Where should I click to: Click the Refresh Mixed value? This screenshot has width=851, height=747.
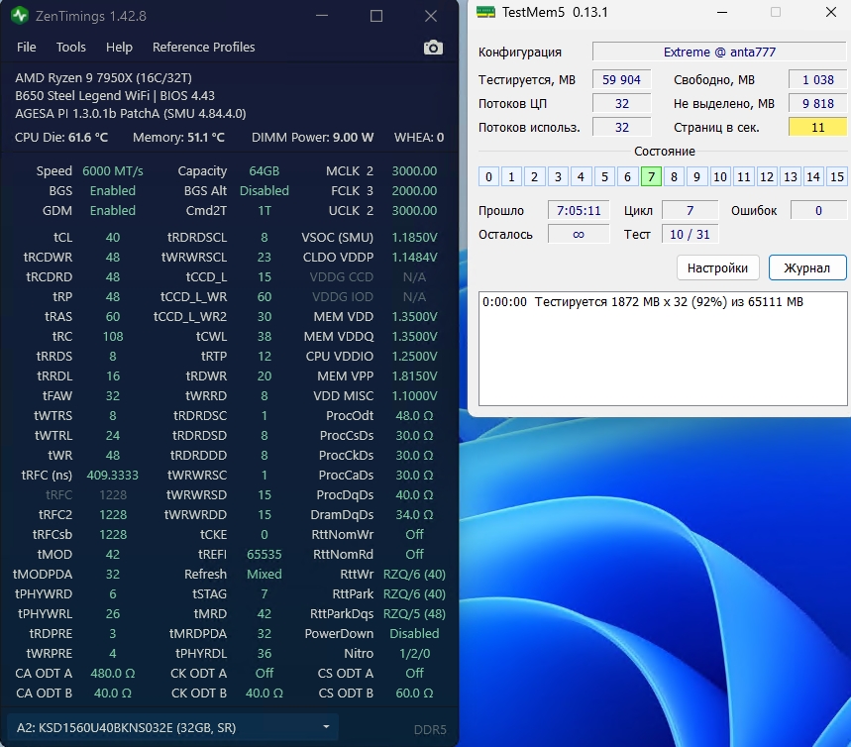point(265,575)
